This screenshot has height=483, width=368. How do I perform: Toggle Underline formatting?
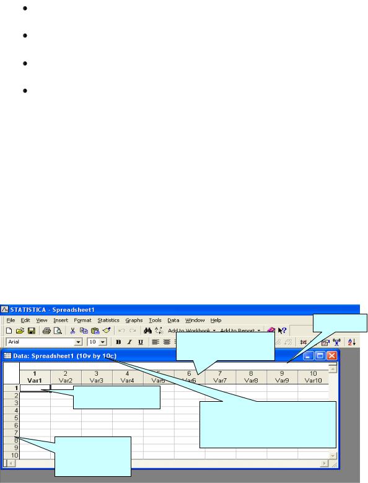click(141, 342)
